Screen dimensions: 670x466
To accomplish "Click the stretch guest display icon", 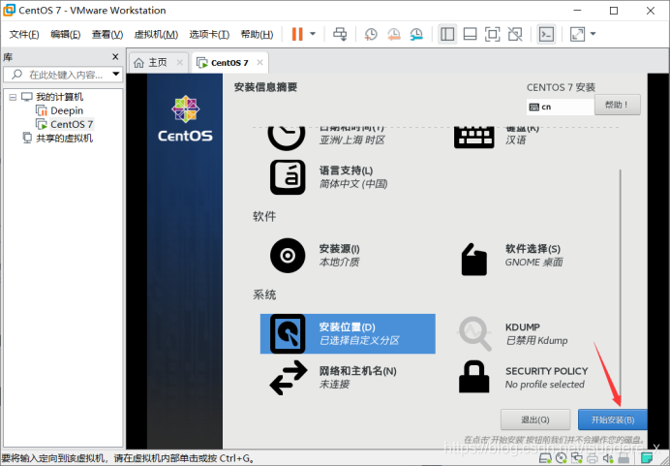I will coord(577,34).
